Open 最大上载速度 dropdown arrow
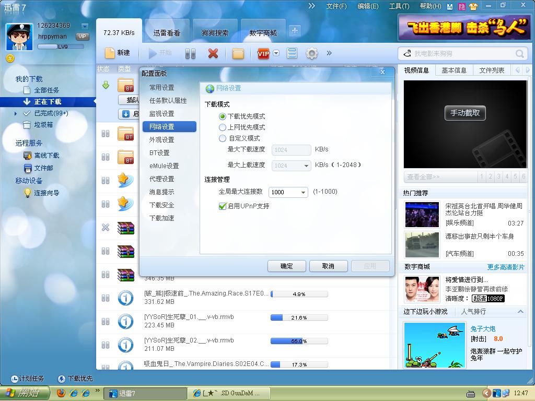Screen dimensions: 535x401 coord(306,166)
